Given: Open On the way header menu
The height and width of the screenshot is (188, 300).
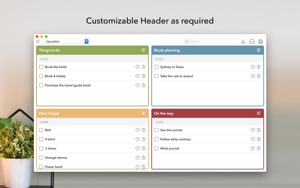Looking at the screenshot, I should tap(259, 113).
